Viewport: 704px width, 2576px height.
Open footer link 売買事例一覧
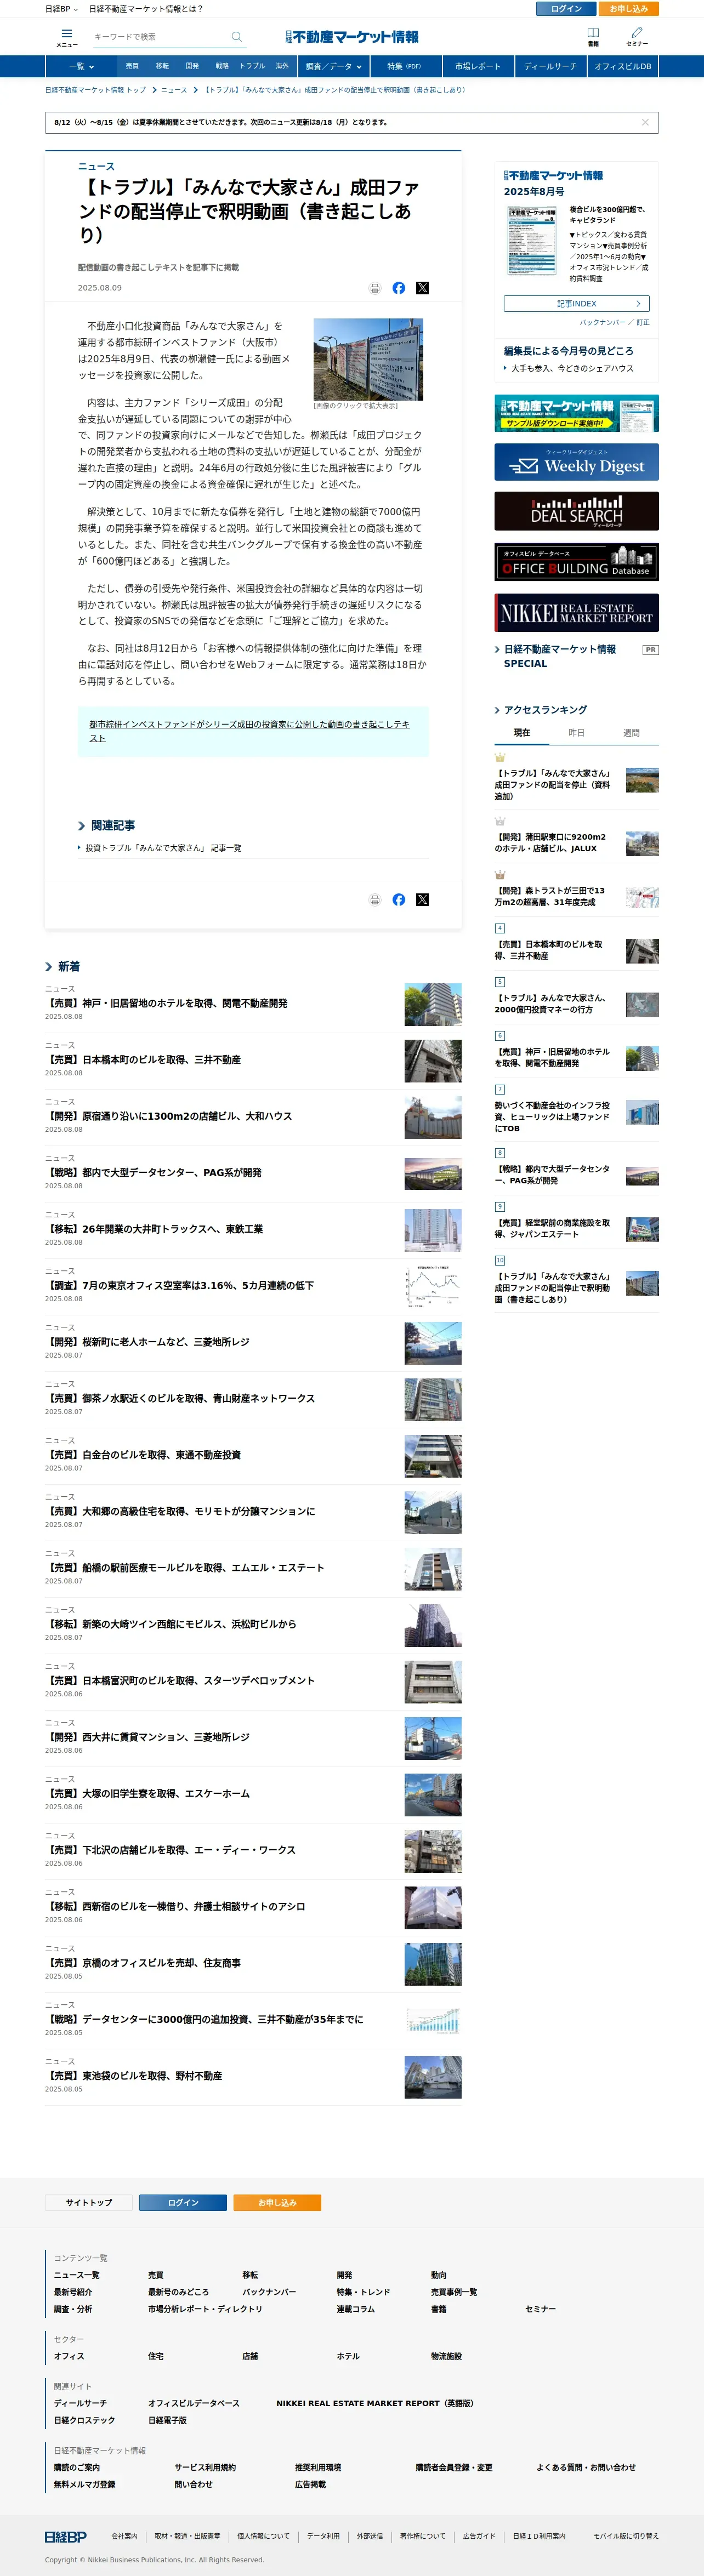coord(454,2292)
